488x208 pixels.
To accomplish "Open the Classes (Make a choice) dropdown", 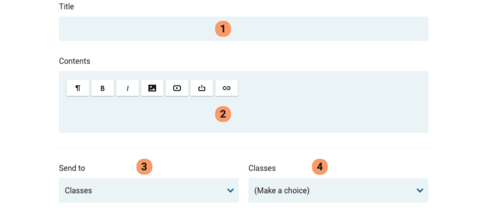I will pyautogui.click(x=332, y=190).
